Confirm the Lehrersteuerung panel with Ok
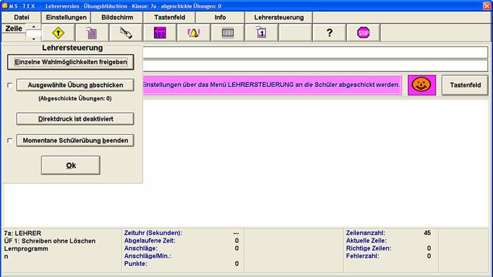The image size is (493, 277). coord(71,165)
